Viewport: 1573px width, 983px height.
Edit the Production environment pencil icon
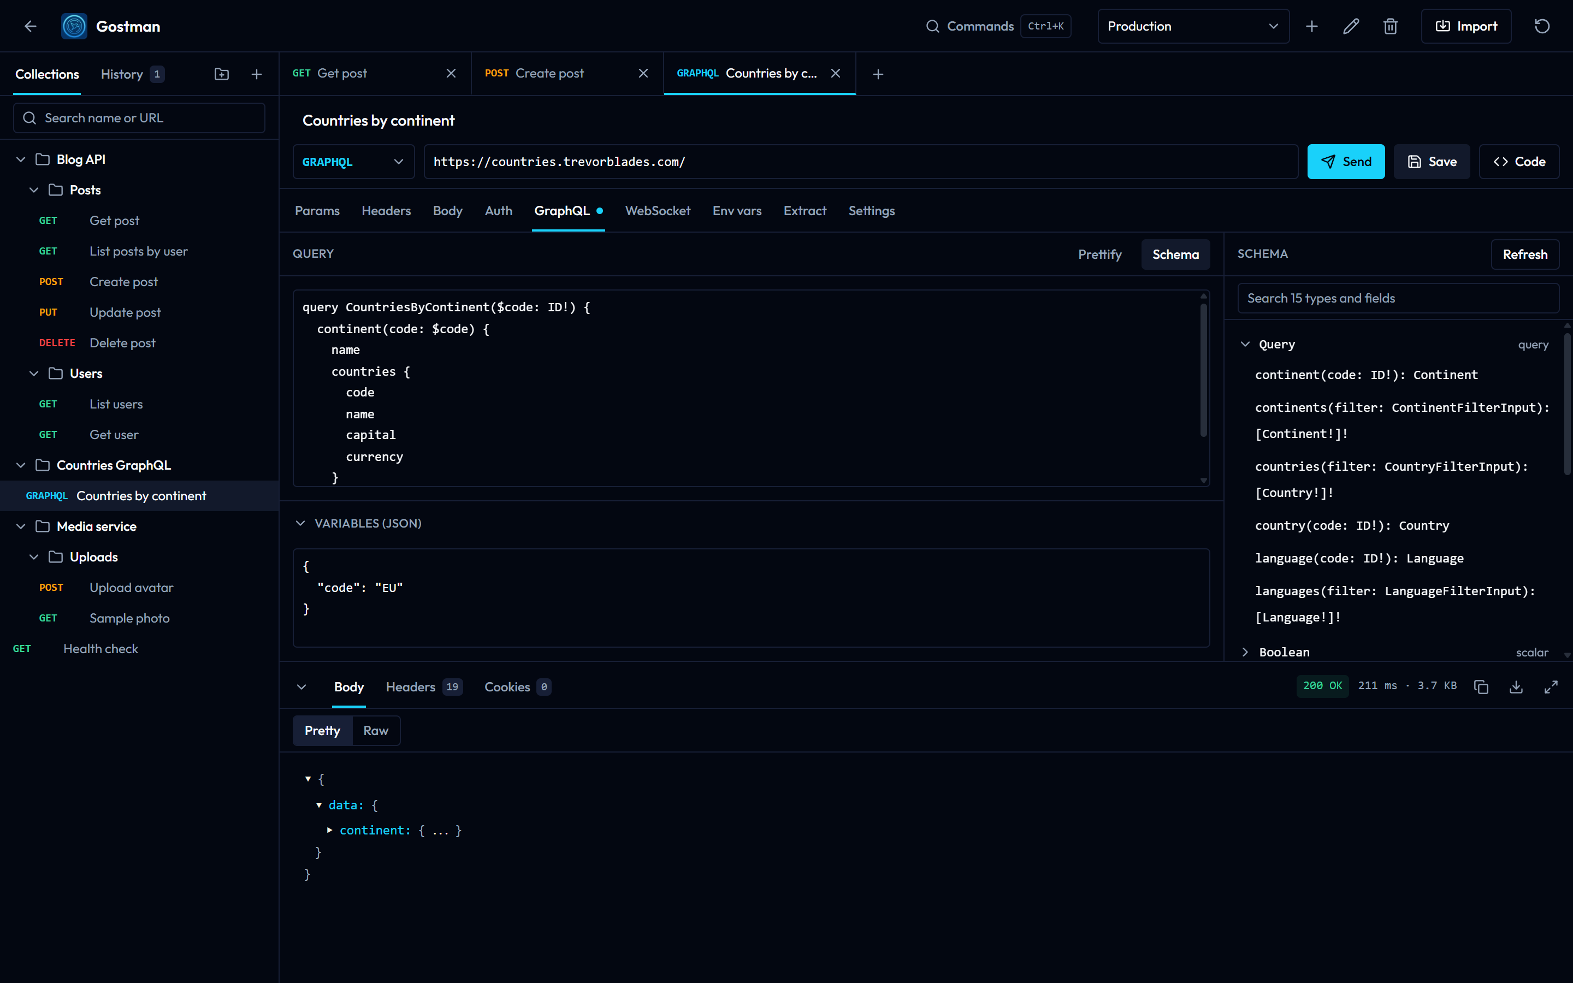1351,26
